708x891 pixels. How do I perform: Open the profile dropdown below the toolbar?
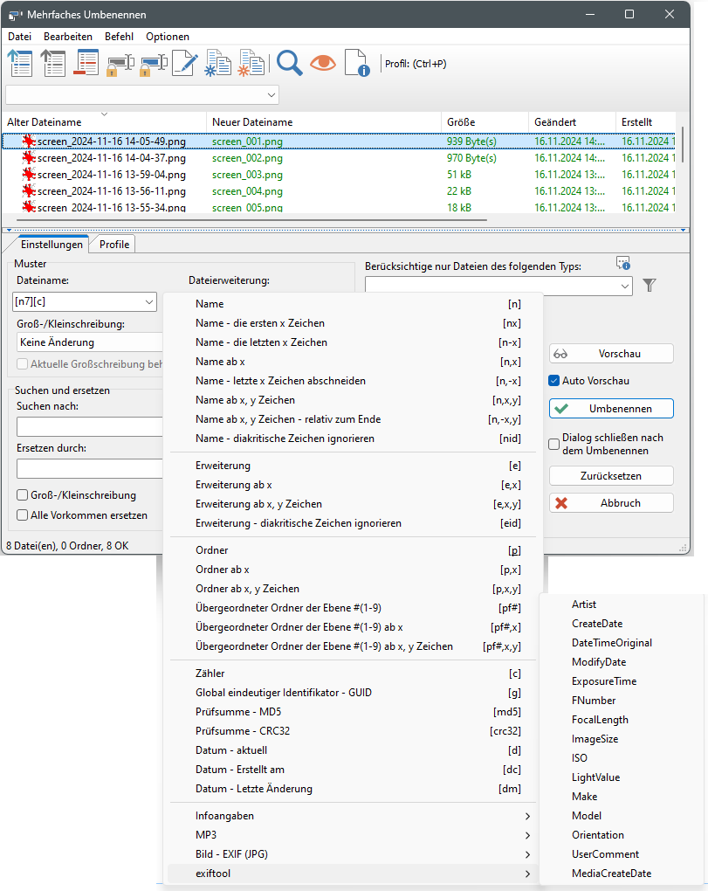pos(271,94)
